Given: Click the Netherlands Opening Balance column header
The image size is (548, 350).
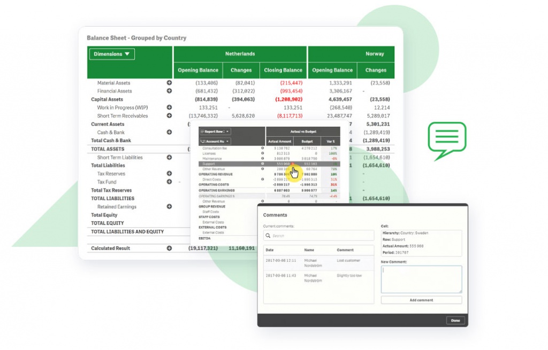Looking at the screenshot, I should (x=198, y=70).
